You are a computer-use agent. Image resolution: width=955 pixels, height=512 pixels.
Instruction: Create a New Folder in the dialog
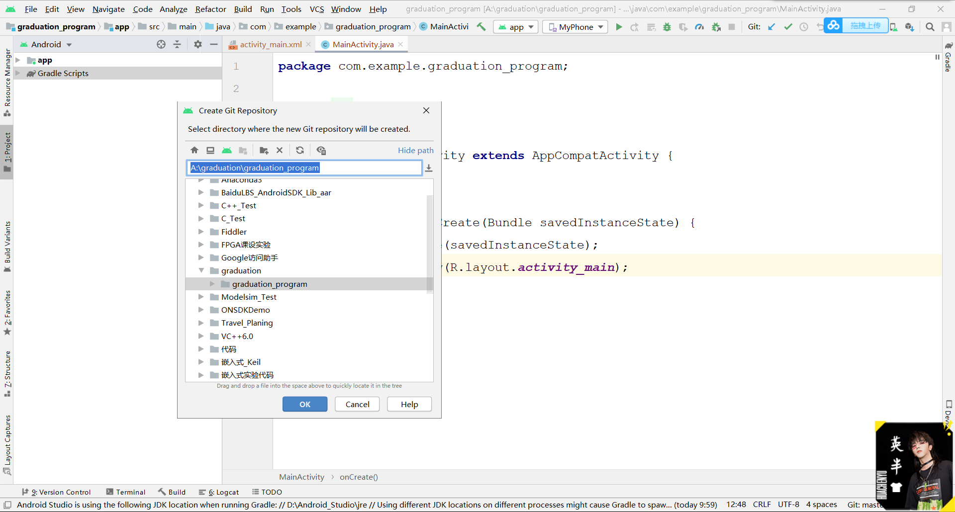(264, 150)
